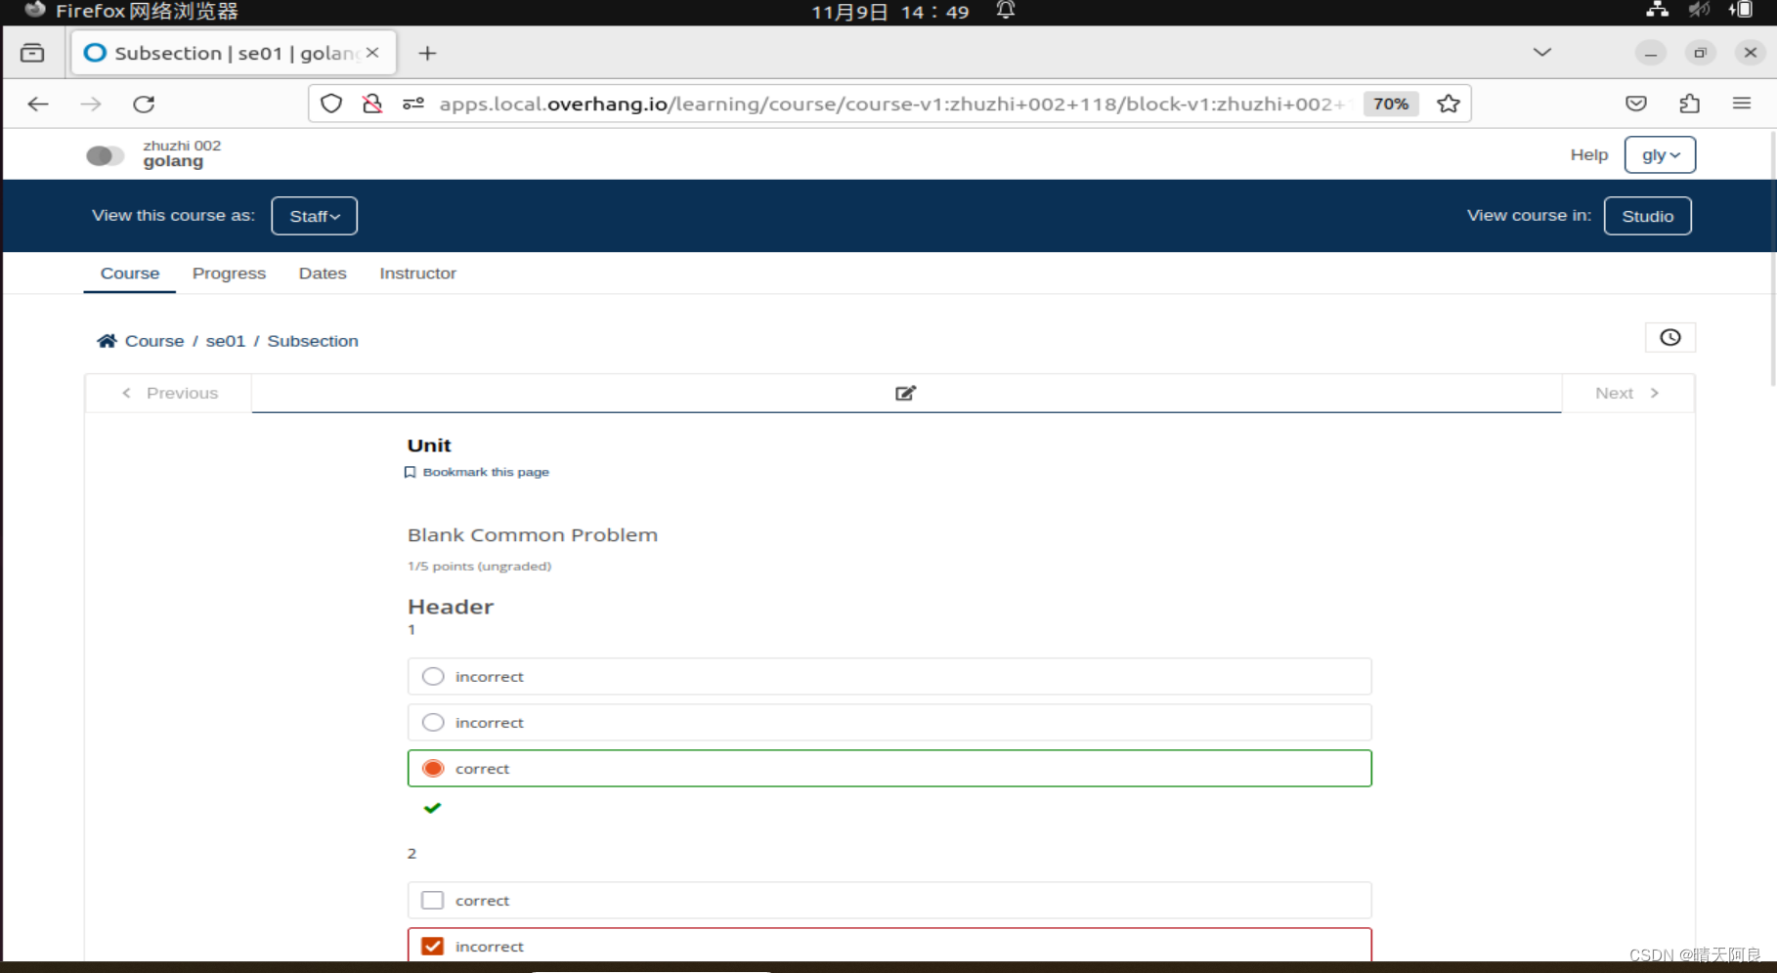This screenshot has width=1777, height=973.
Task: Open the gly account menu
Action: [1659, 154]
